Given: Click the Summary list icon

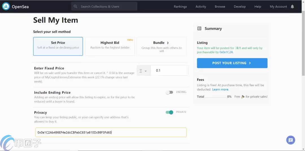Looking at the screenshot, I should coord(199,29).
